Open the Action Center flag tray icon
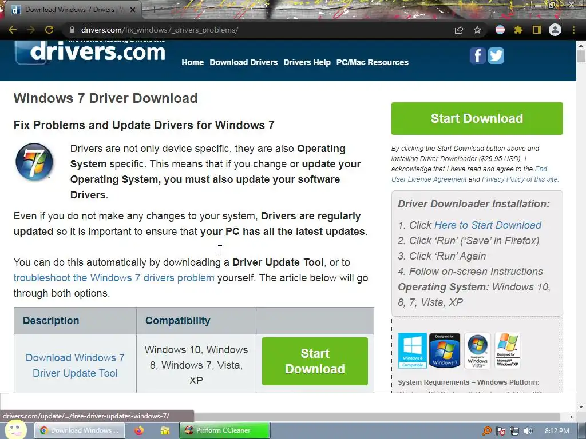586x439 pixels. tap(500, 431)
